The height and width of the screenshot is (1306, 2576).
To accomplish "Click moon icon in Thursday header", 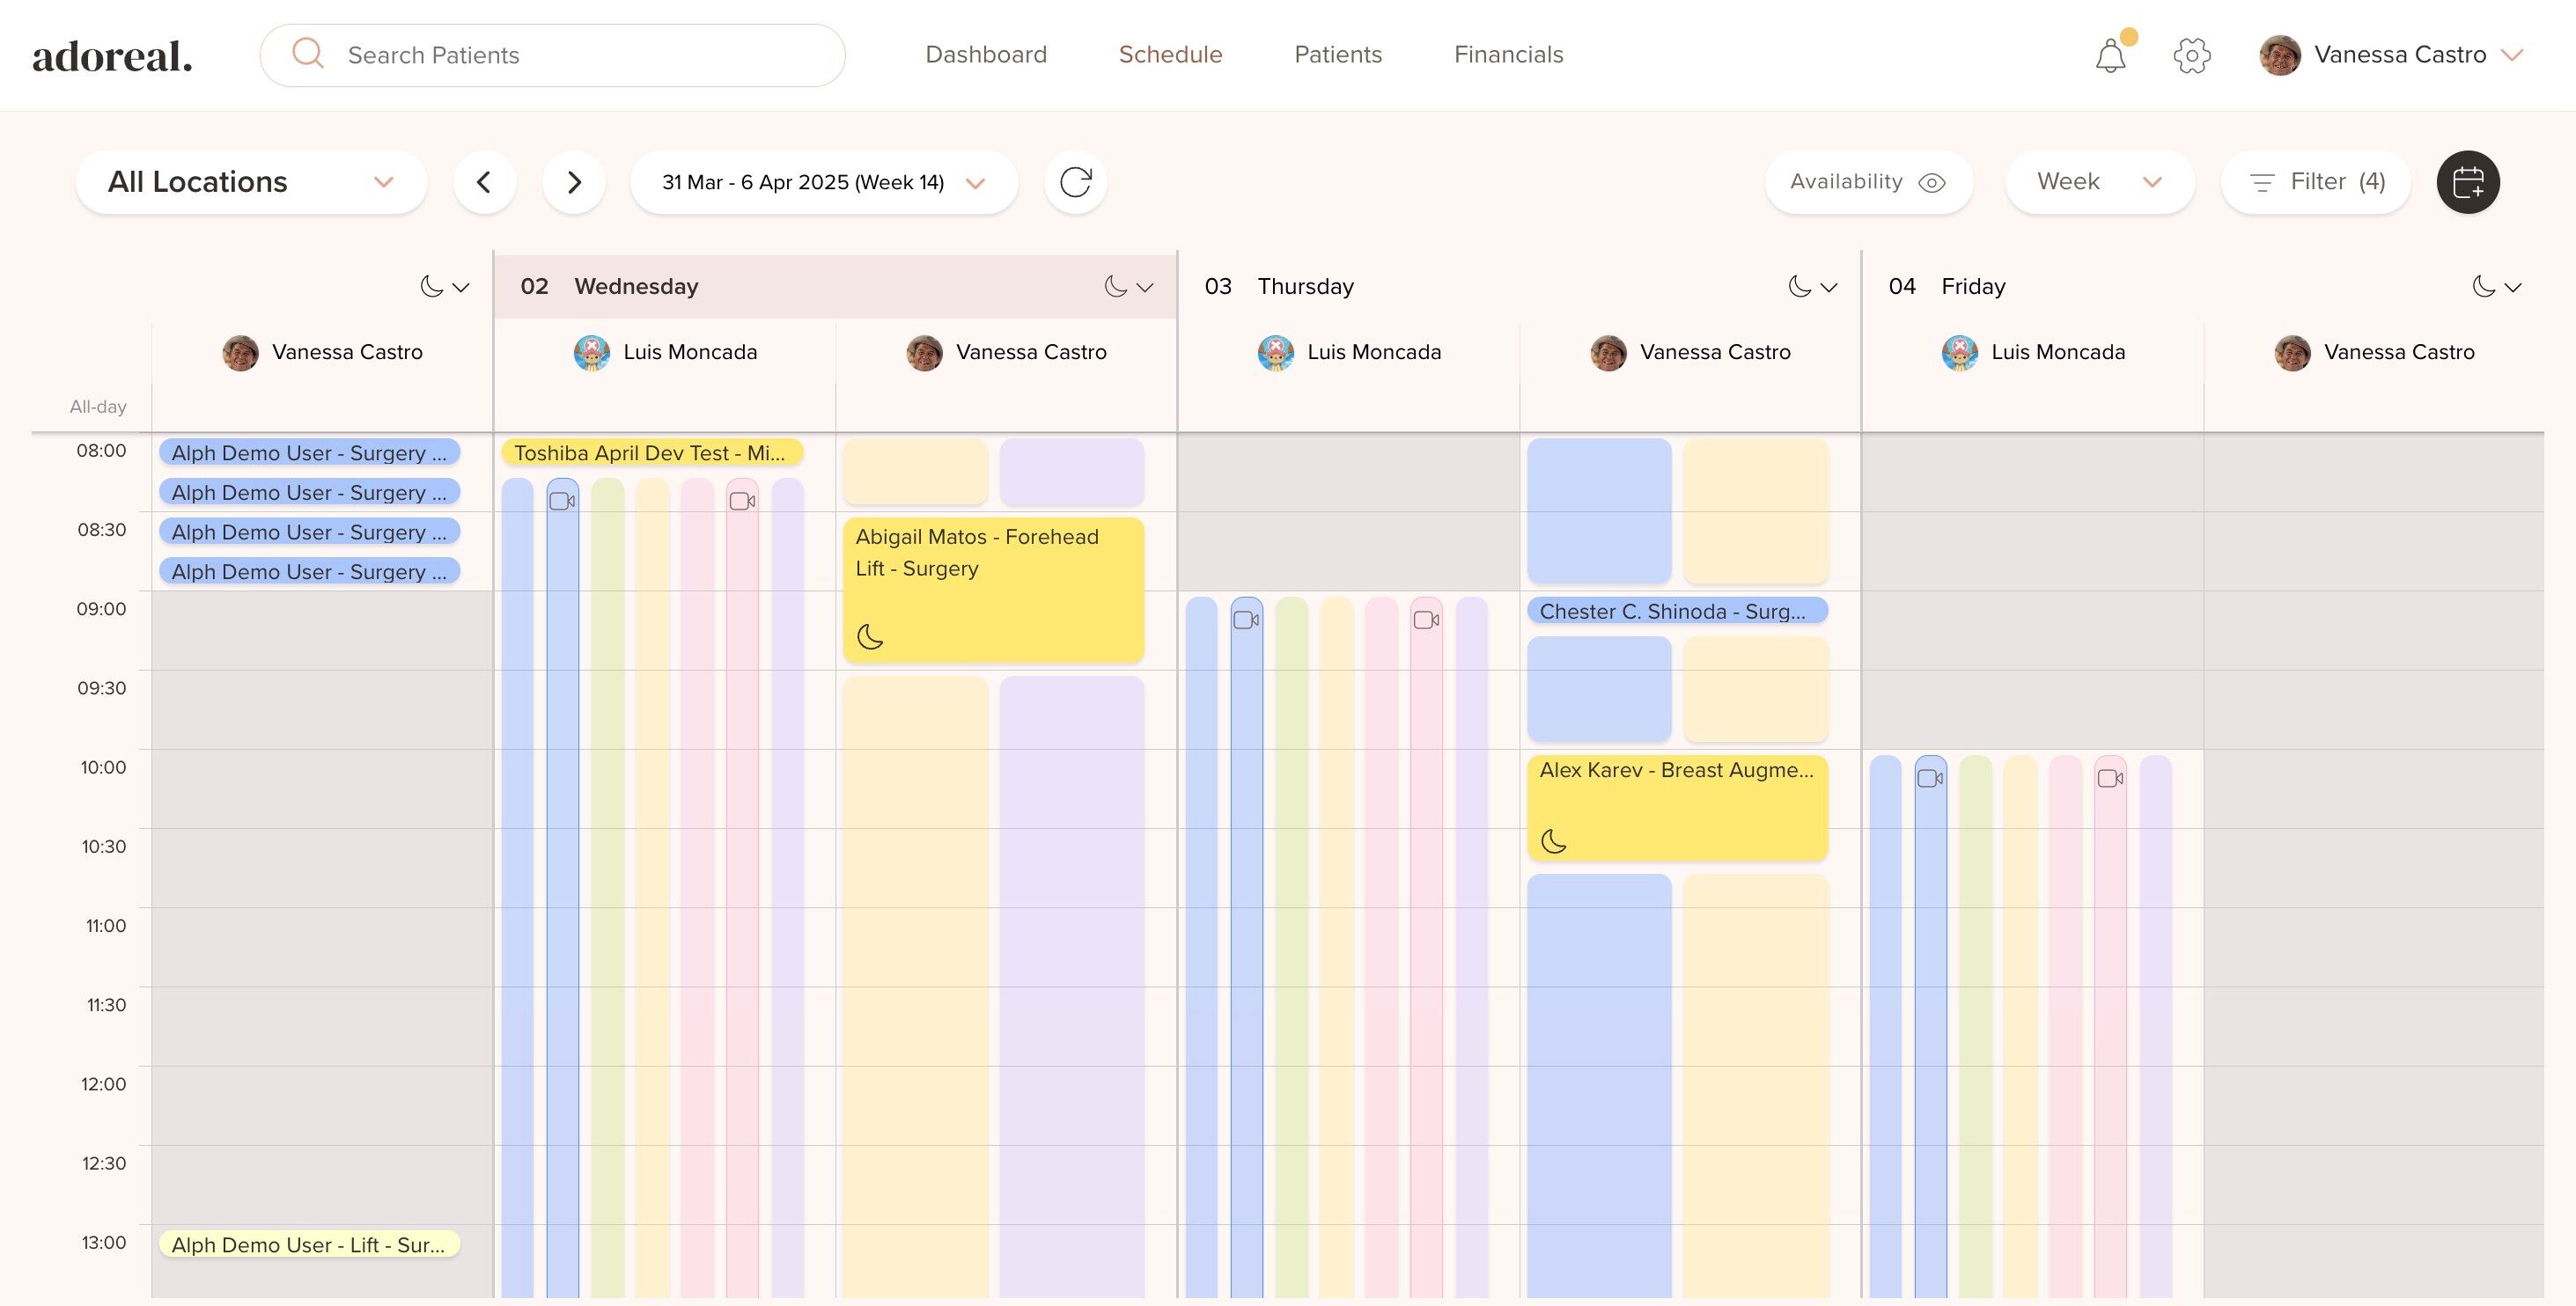I will pos(1799,287).
